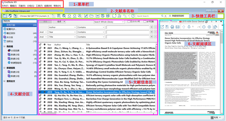Open PDF in external window icon
Viewport: 226px width, 121px height.
[x=162, y=27]
